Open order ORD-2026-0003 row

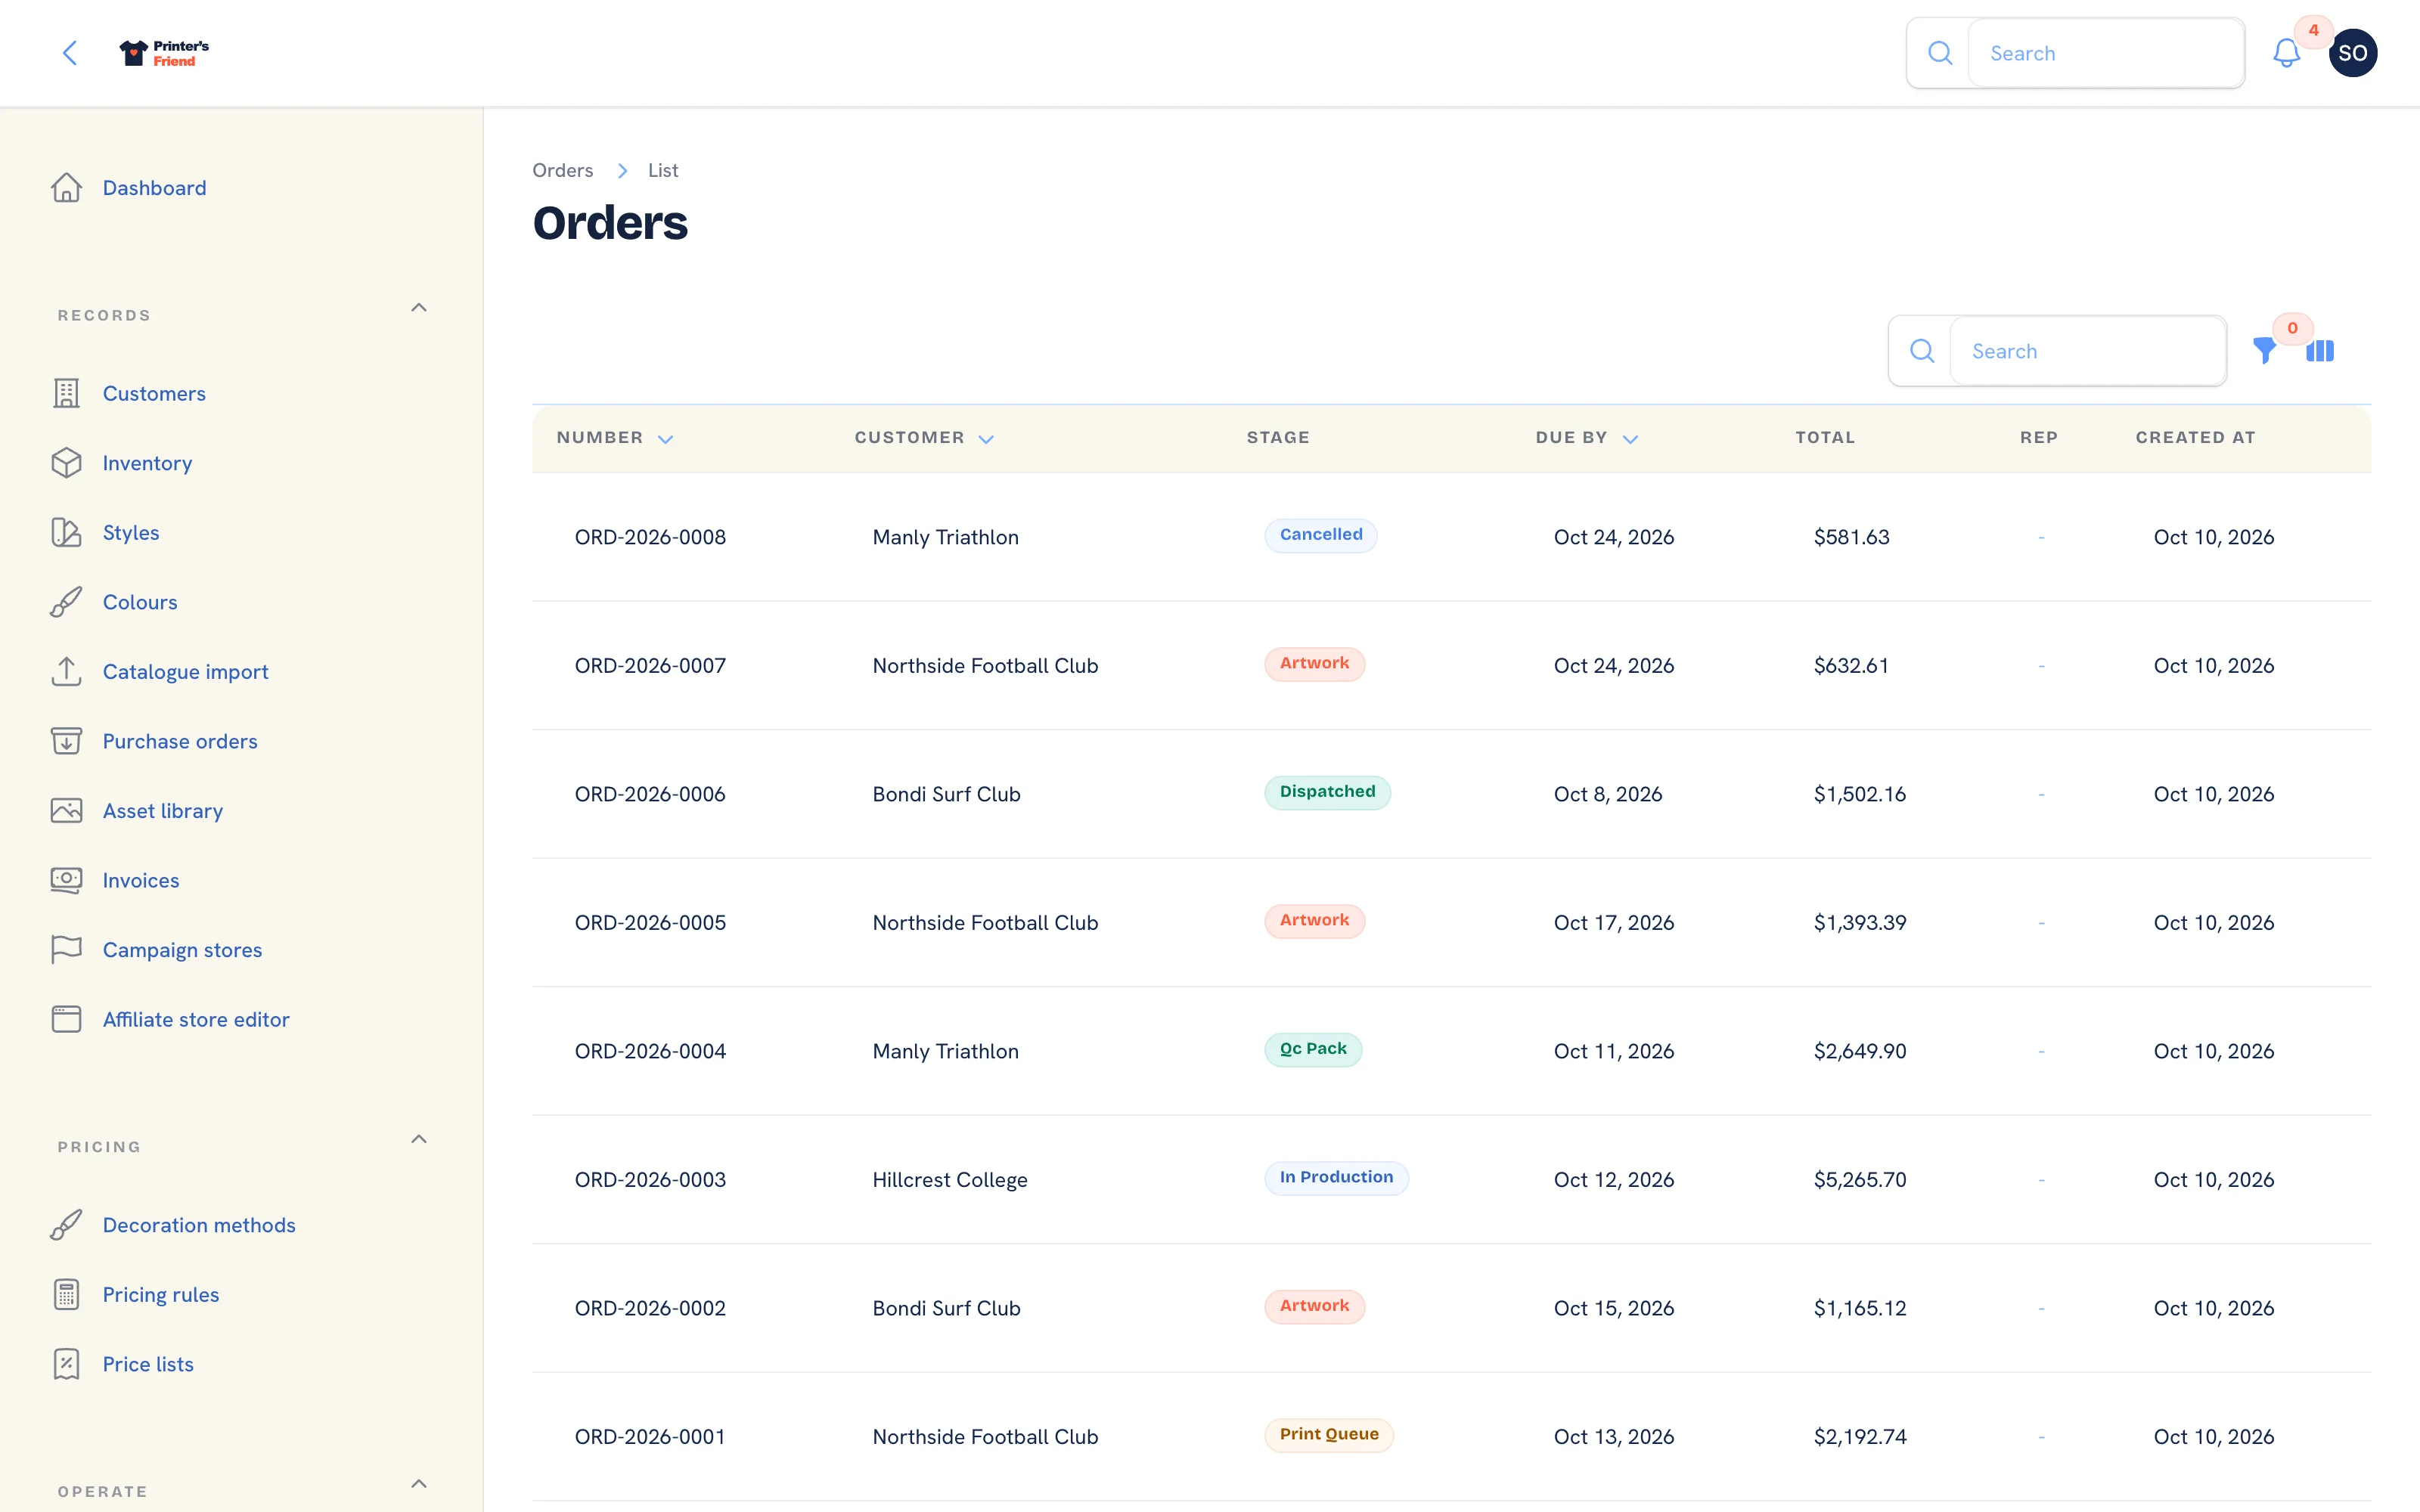[1451, 1180]
